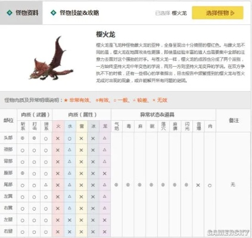
Task: Select the 斩系 column header
Action: coord(23,126)
